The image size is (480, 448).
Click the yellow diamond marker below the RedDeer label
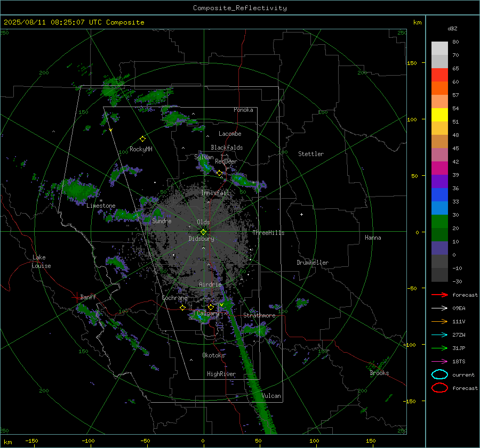220,173
